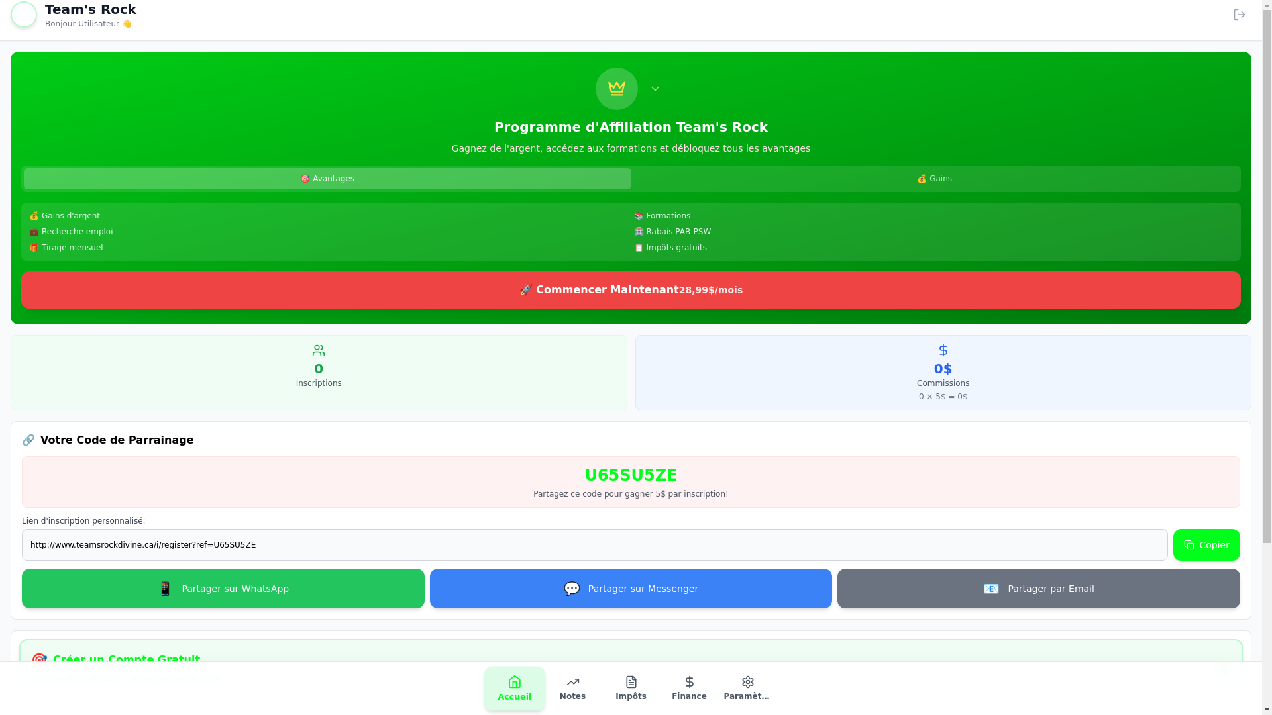The height and width of the screenshot is (715, 1272).
Task: Share the link via Partager sur WhatsApp
Action: (223, 589)
